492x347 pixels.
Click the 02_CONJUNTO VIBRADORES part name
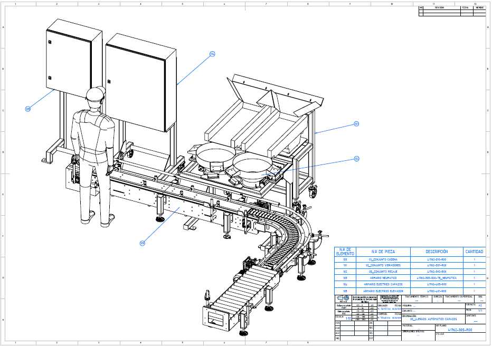point(383,265)
